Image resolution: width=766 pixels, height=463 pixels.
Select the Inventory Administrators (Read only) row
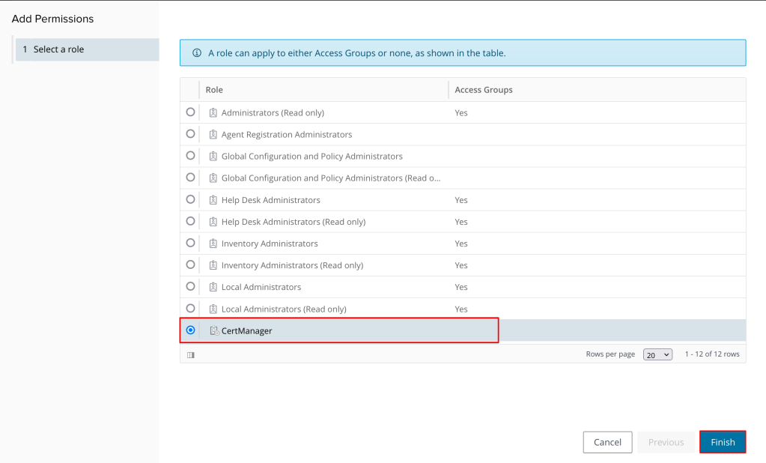292,265
